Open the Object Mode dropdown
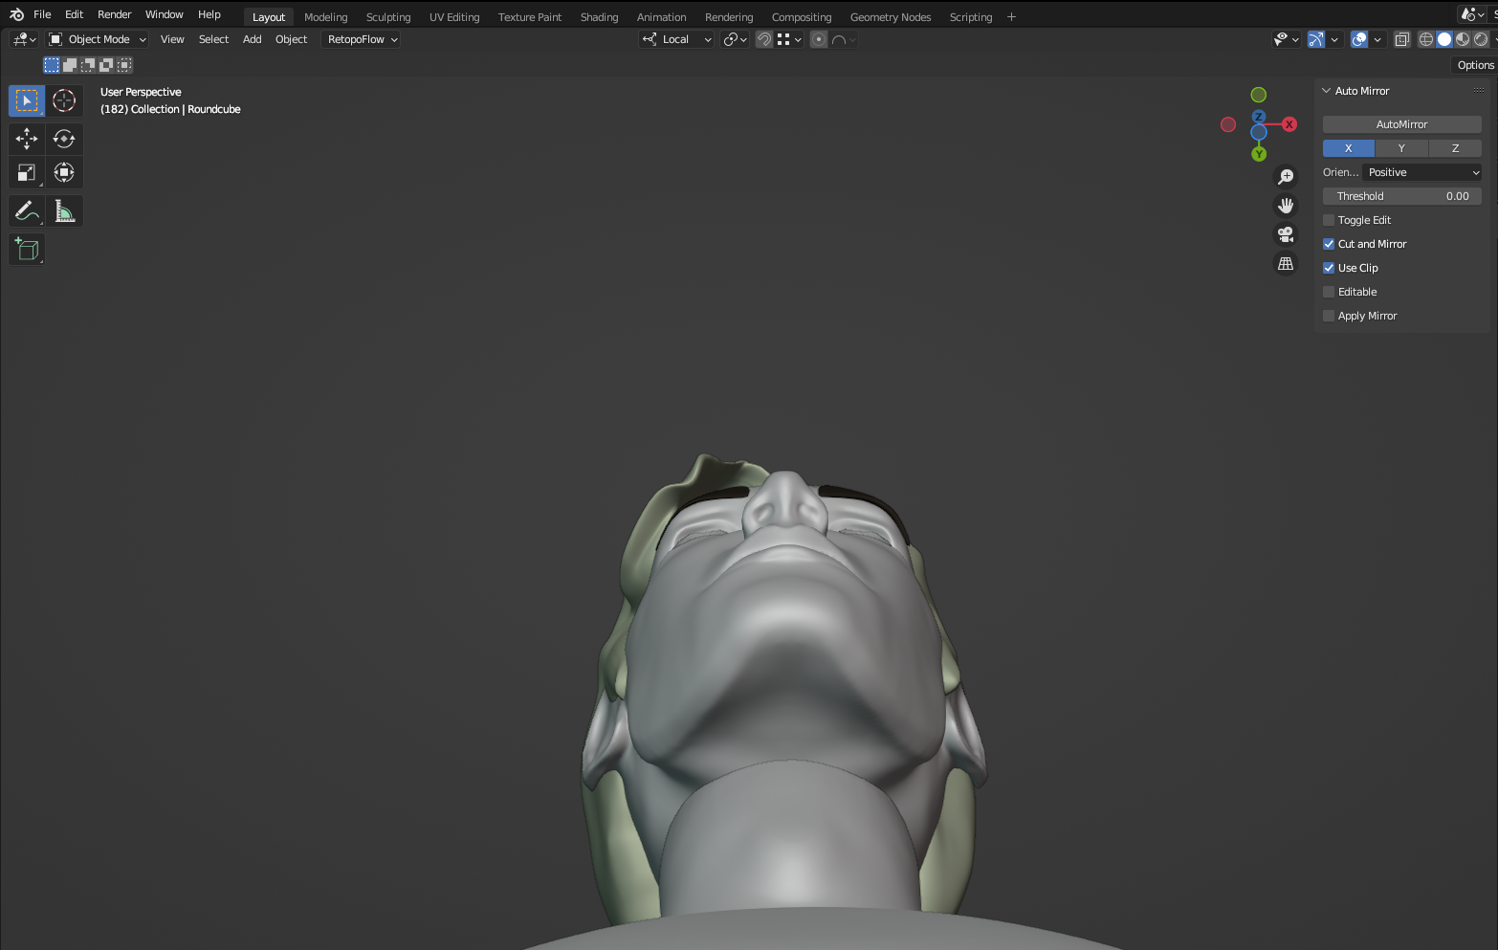This screenshot has height=950, width=1498. tap(98, 39)
